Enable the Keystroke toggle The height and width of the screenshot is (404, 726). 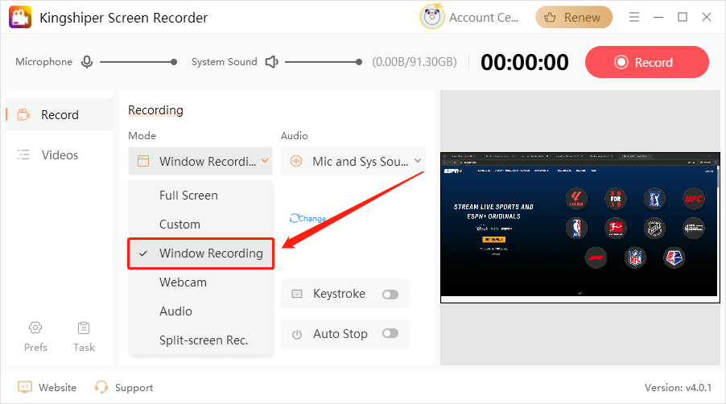(390, 295)
